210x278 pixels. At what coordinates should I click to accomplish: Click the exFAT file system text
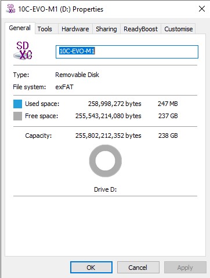pyautogui.click(x=64, y=87)
